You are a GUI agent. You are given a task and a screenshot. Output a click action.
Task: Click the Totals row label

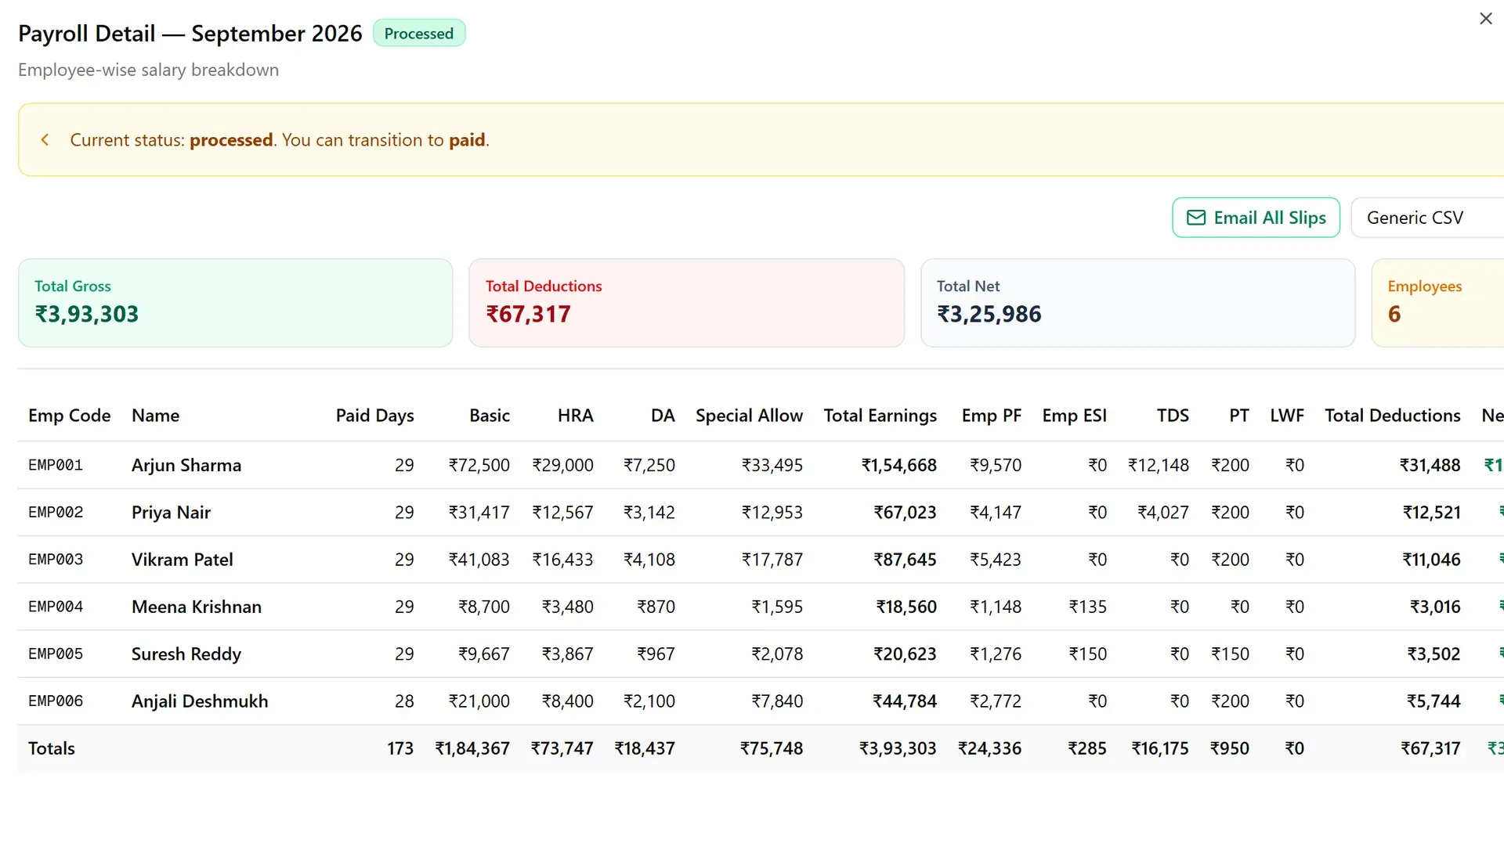(x=52, y=748)
